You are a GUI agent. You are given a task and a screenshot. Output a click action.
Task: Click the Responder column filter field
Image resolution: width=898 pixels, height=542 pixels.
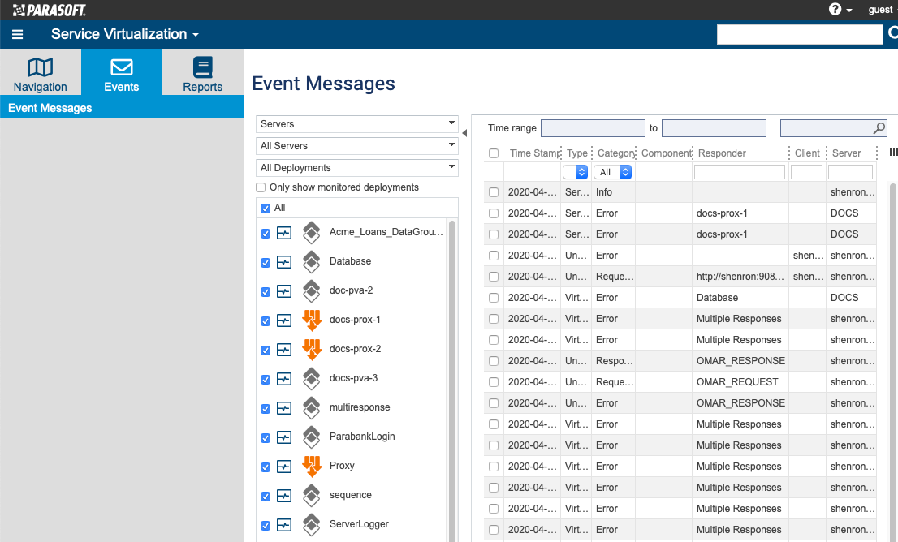(x=740, y=172)
